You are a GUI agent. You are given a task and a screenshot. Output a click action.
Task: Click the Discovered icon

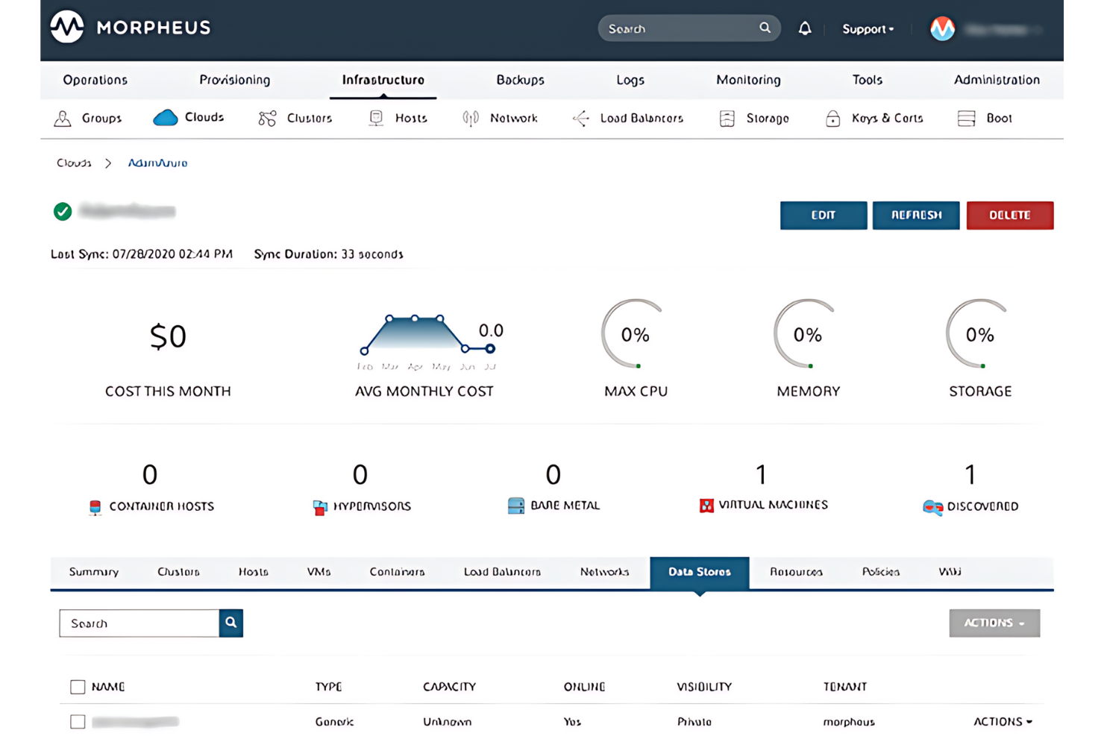932,507
